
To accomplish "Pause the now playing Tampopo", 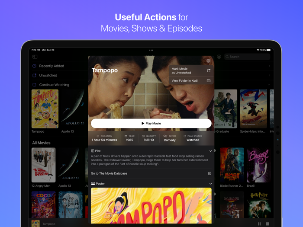I will tap(259, 224).
